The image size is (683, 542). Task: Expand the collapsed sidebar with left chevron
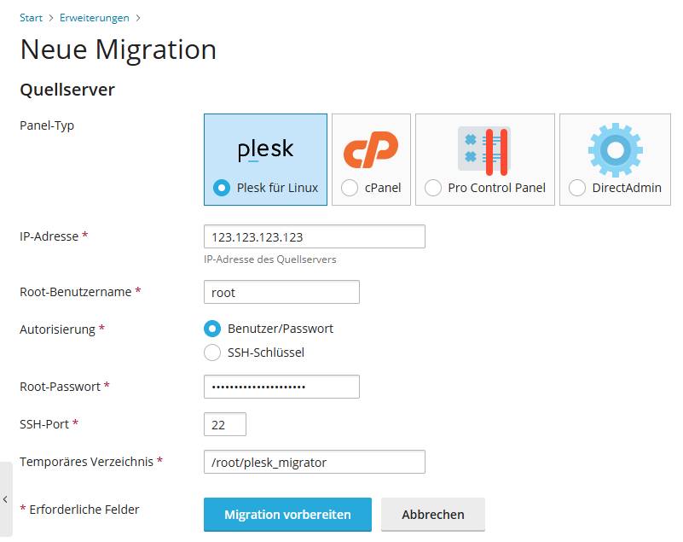(x=6, y=498)
